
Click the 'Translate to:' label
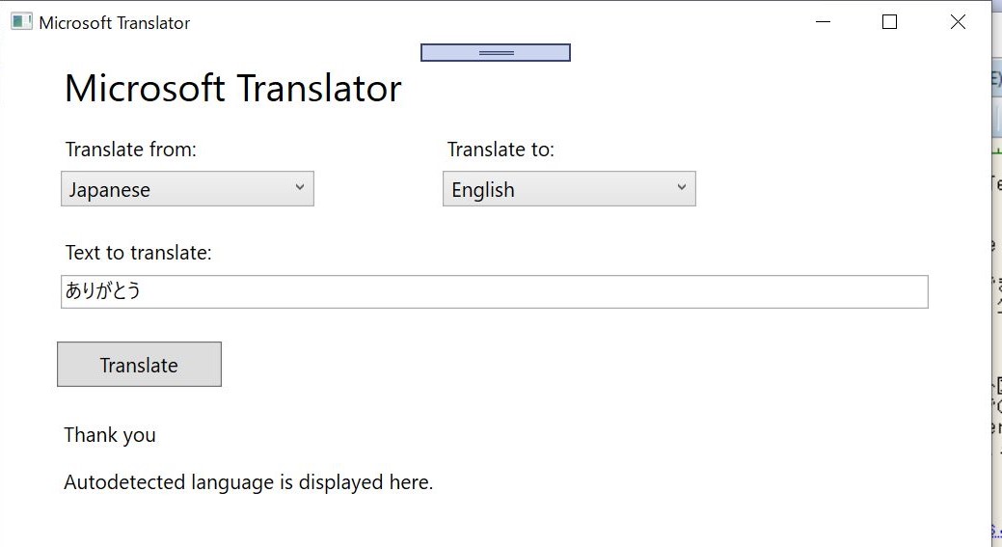[501, 150]
